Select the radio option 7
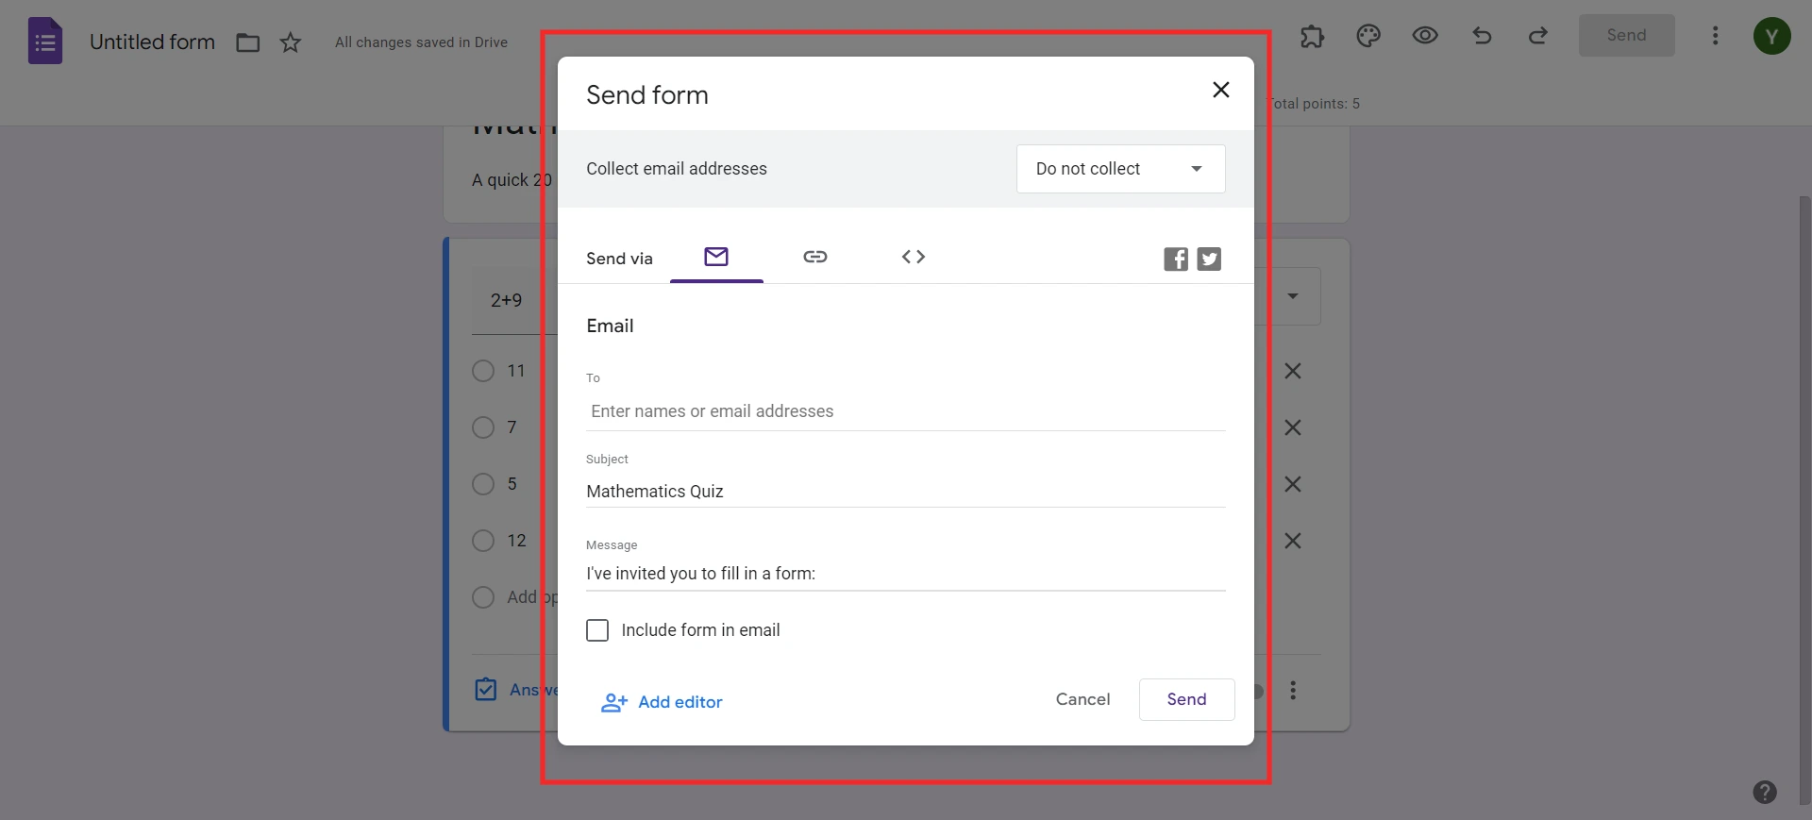The image size is (1812, 820). point(483,427)
